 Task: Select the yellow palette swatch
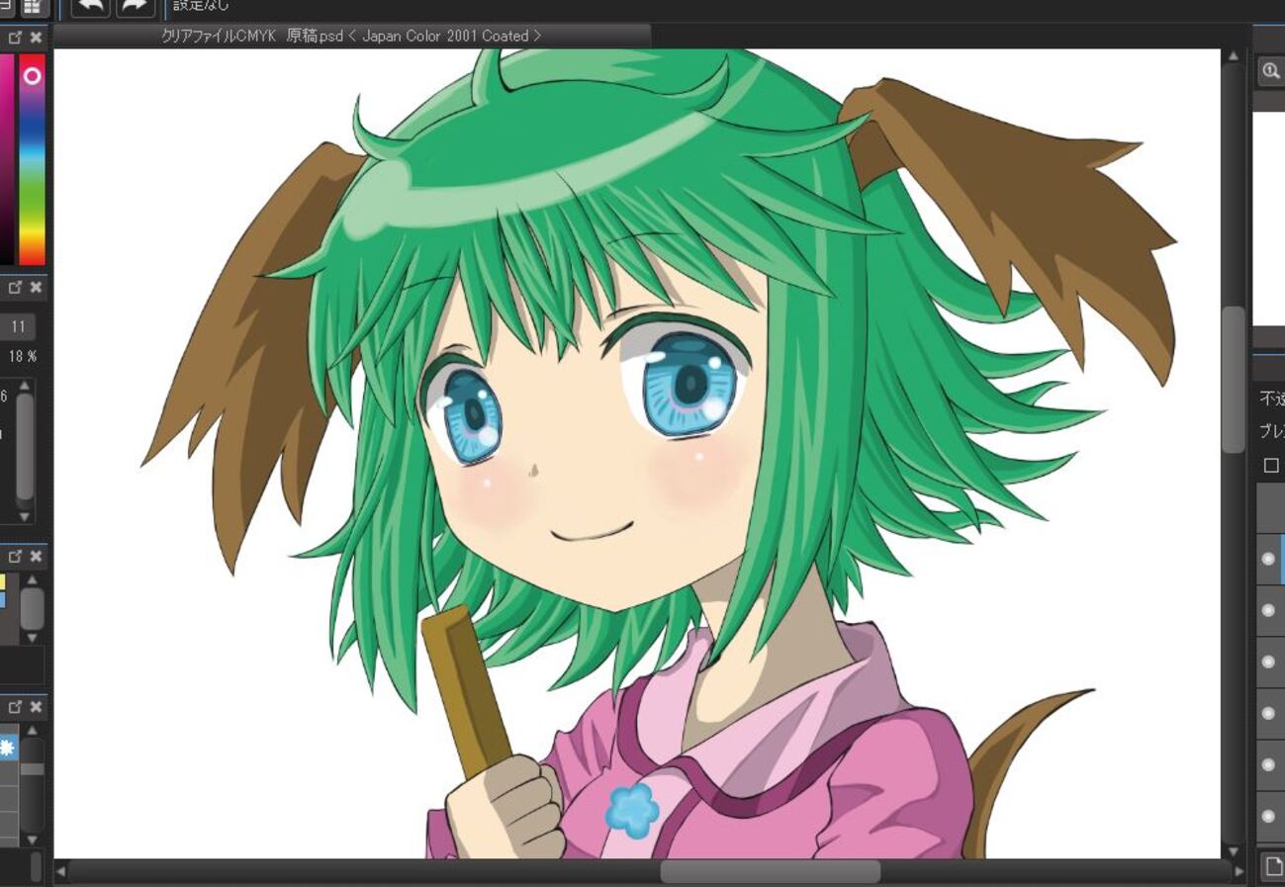click(x=2, y=582)
